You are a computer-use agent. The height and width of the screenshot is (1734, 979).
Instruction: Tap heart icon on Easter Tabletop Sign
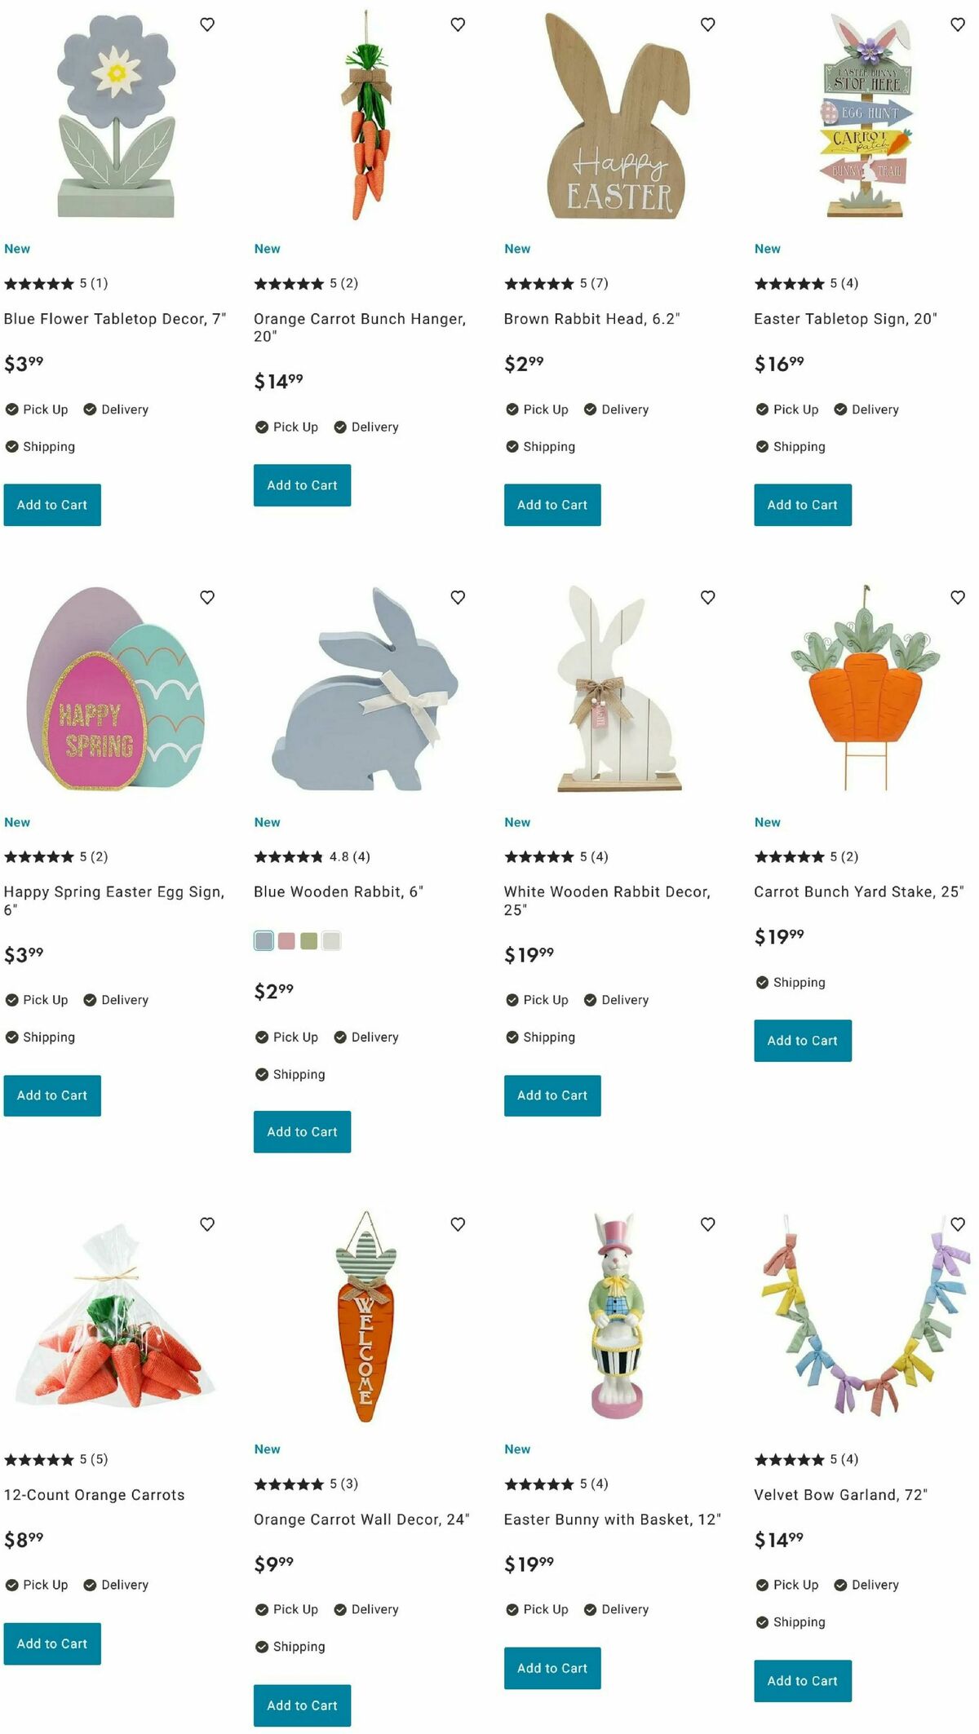pyautogui.click(x=958, y=24)
